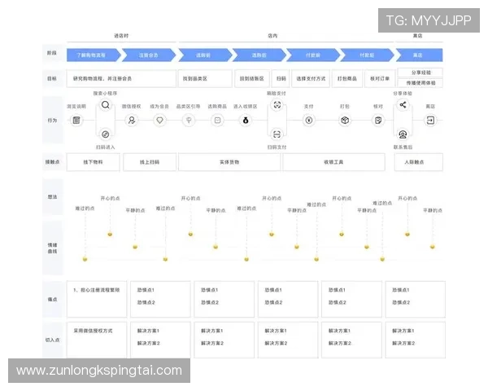
Task: Select the 目标 row label
Action: click(x=52, y=78)
